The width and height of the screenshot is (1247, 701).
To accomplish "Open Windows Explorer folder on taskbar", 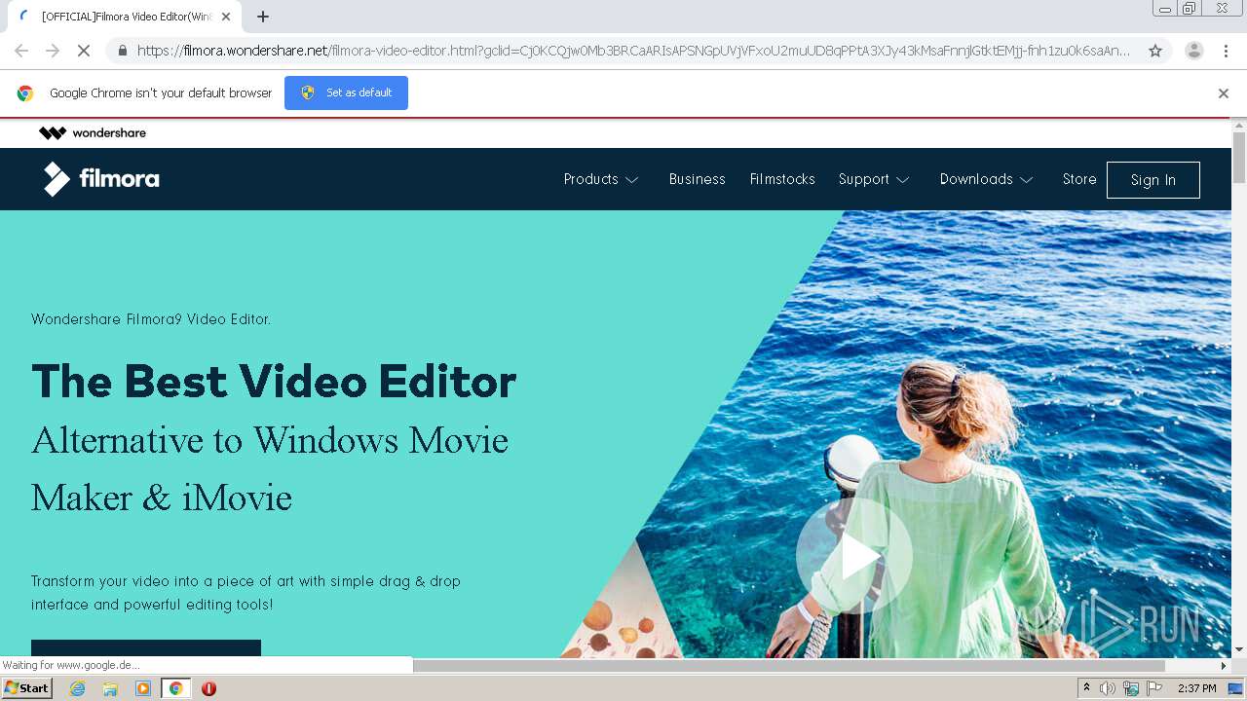I will point(110,688).
